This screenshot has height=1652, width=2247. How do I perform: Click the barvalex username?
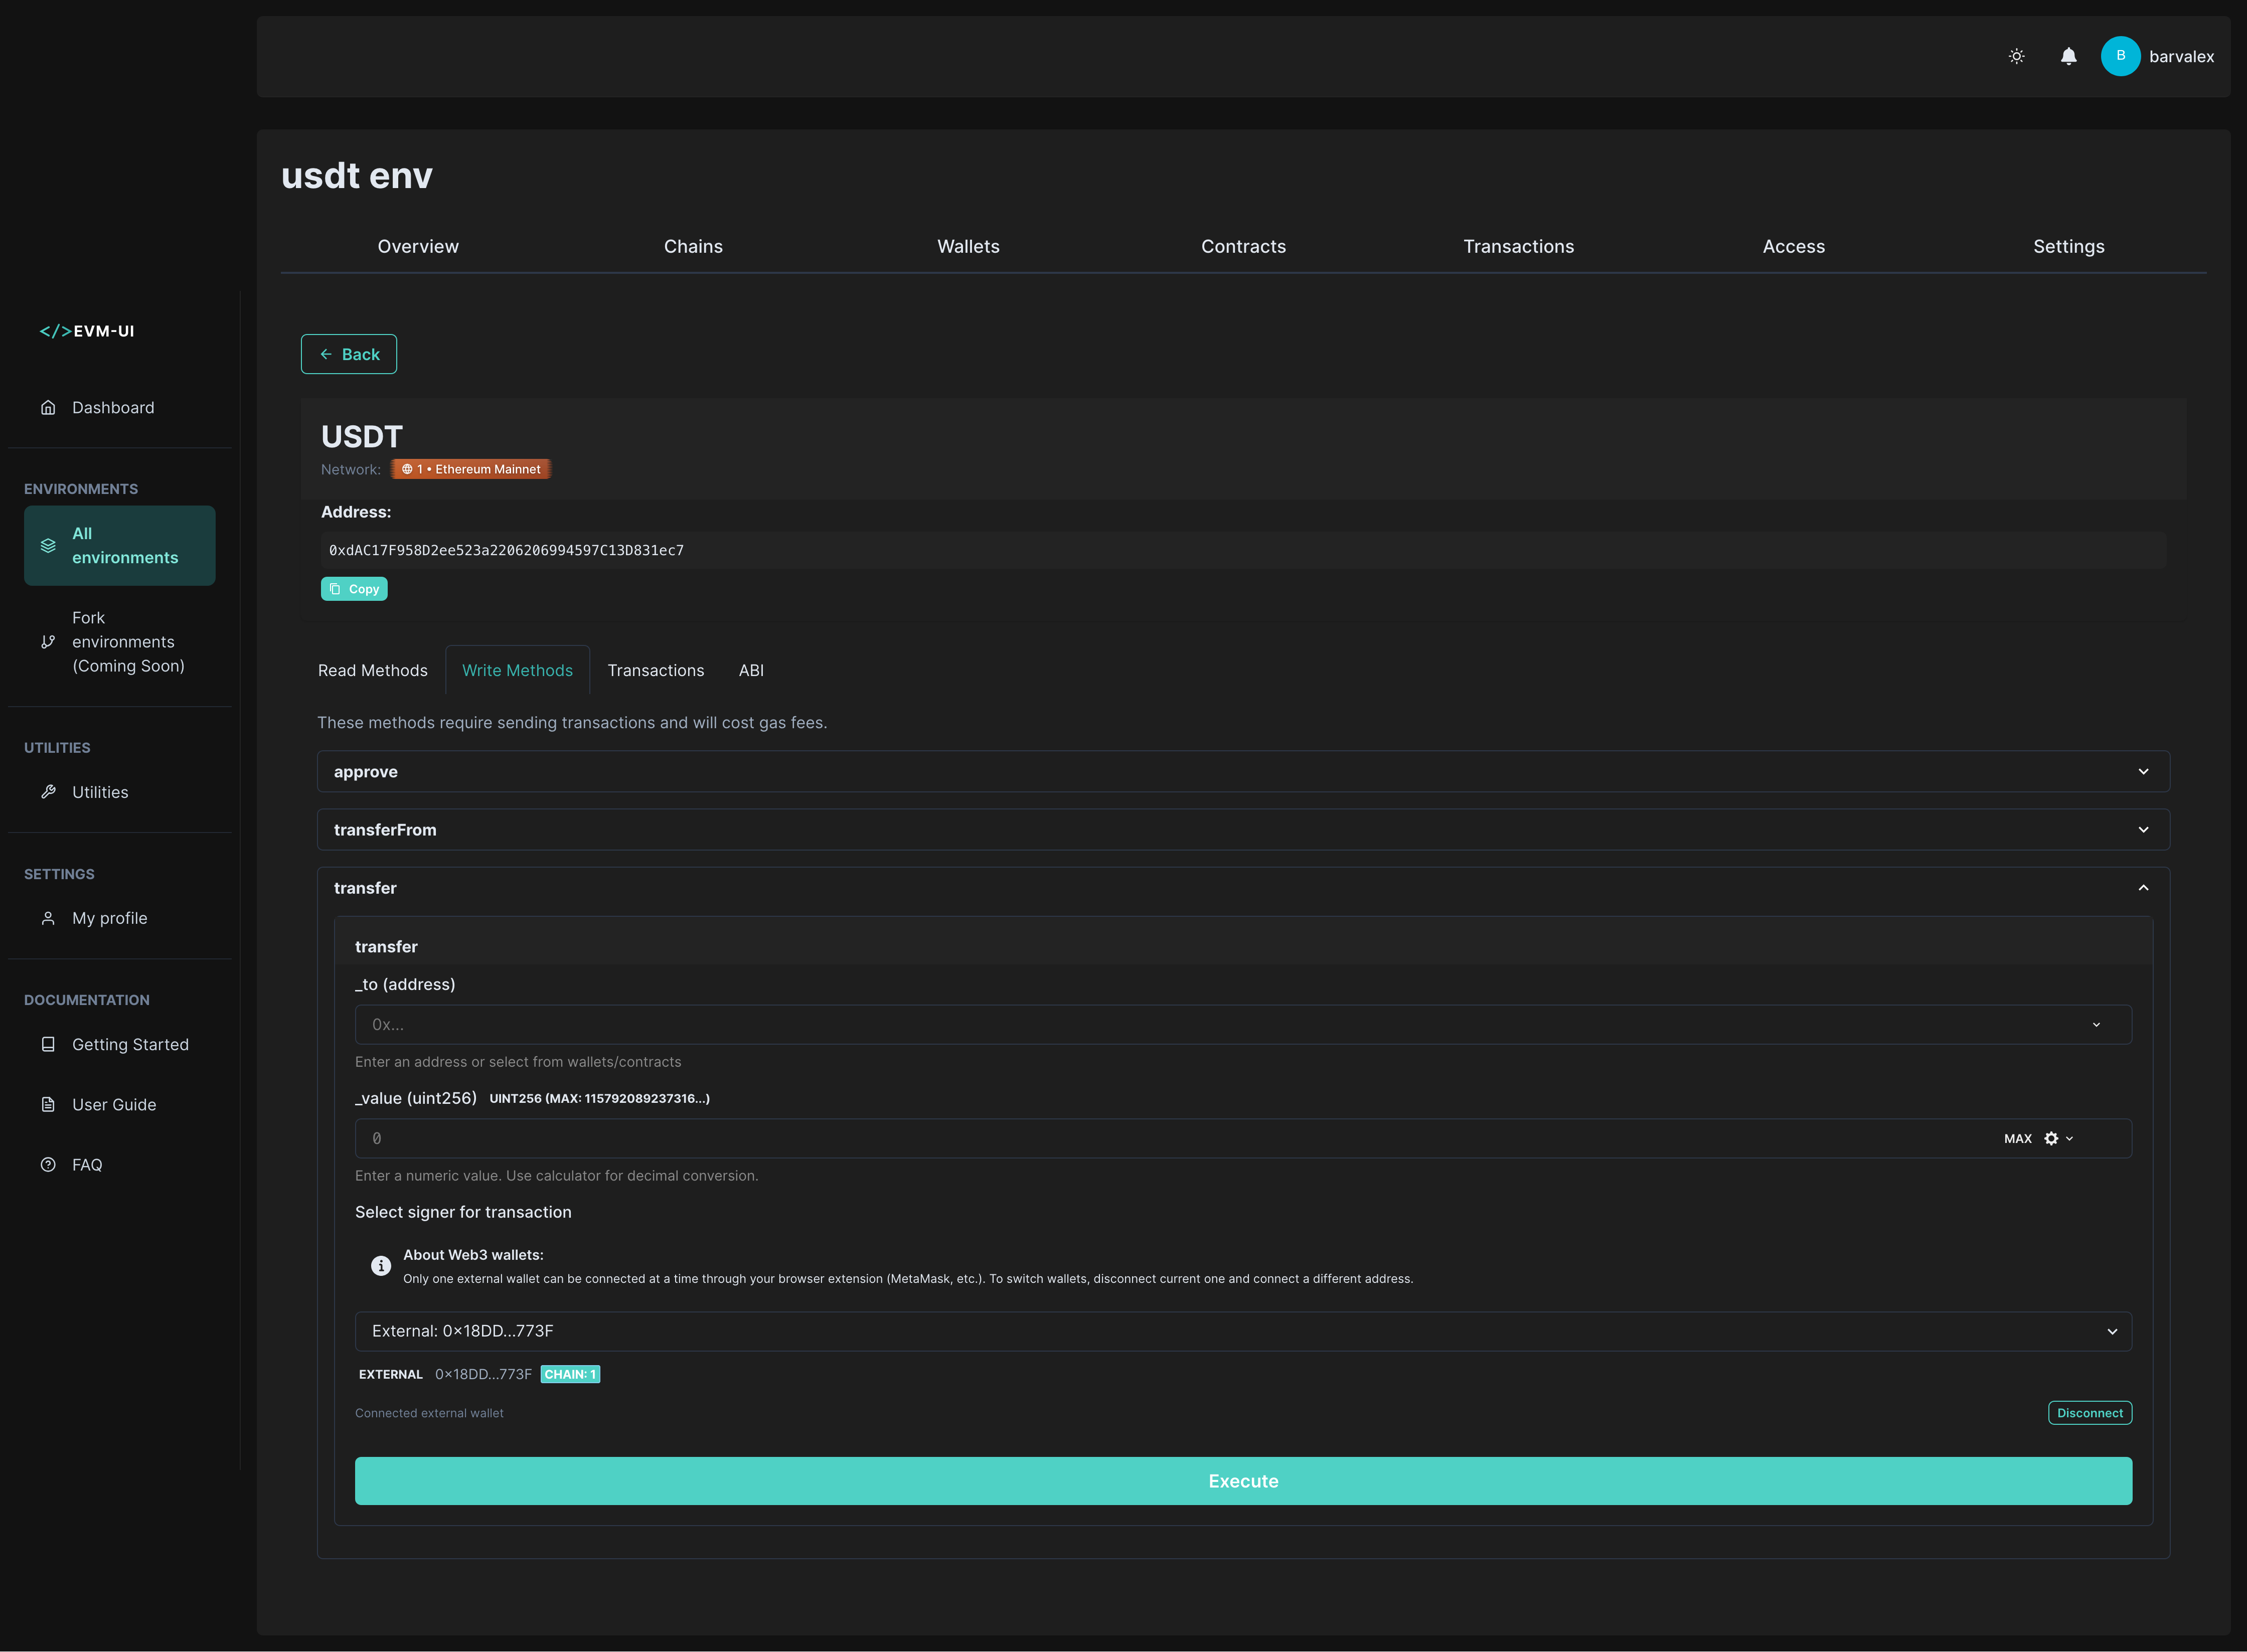[x=2181, y=57]
